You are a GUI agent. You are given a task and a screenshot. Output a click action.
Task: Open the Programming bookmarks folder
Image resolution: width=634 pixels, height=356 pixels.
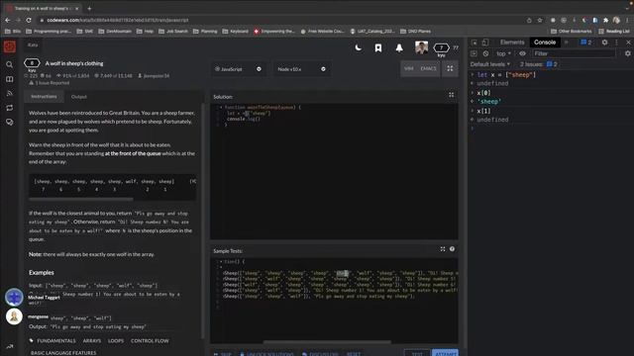49,31
